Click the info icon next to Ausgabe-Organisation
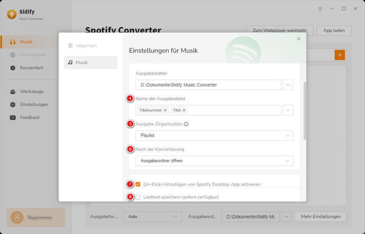Viewport: 365px width, 234px height. [x=186, y=124]
